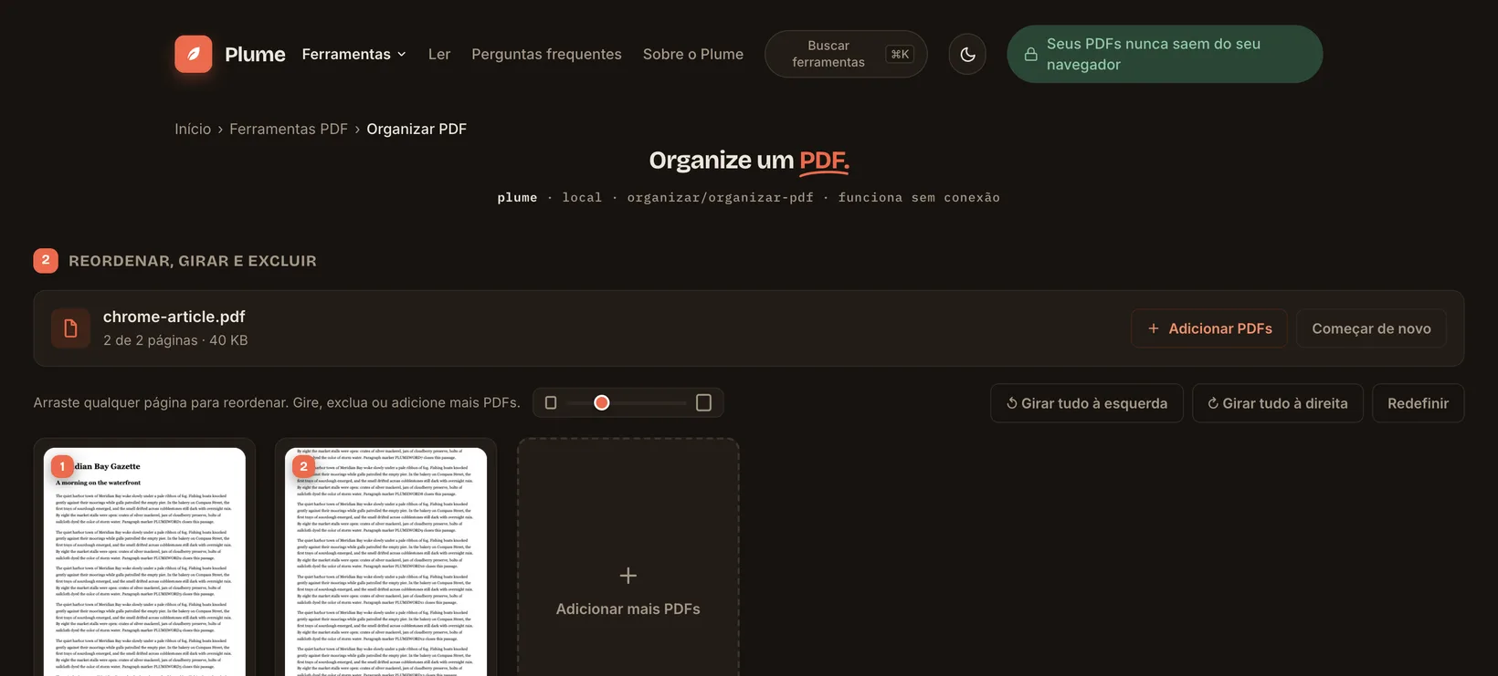1498x676 pixels.
Task: Navigate to Ferramentas PDF breadcrumb
Action: (x=289, y=129)
